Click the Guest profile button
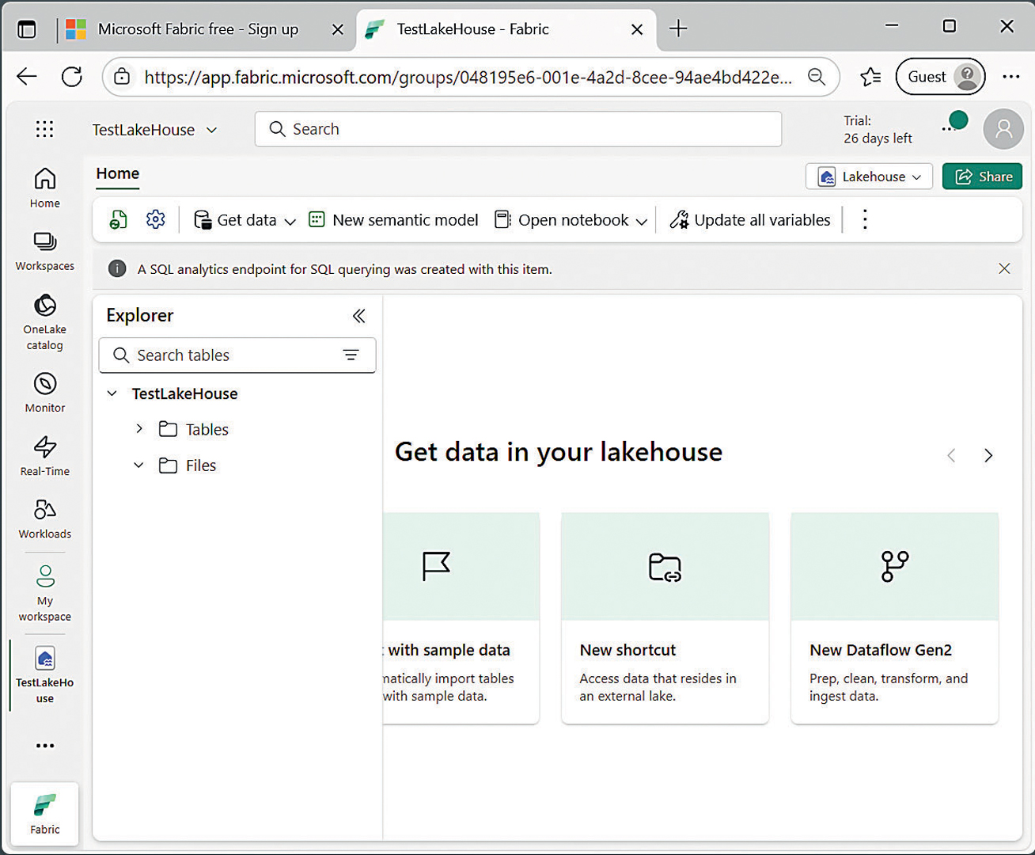 point(940,77)
